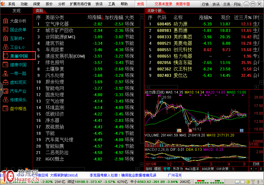Click the related stocks horizontal scroll-right arrow
The height and width of the screenshot is (185, 264).
tap(257, 87)
